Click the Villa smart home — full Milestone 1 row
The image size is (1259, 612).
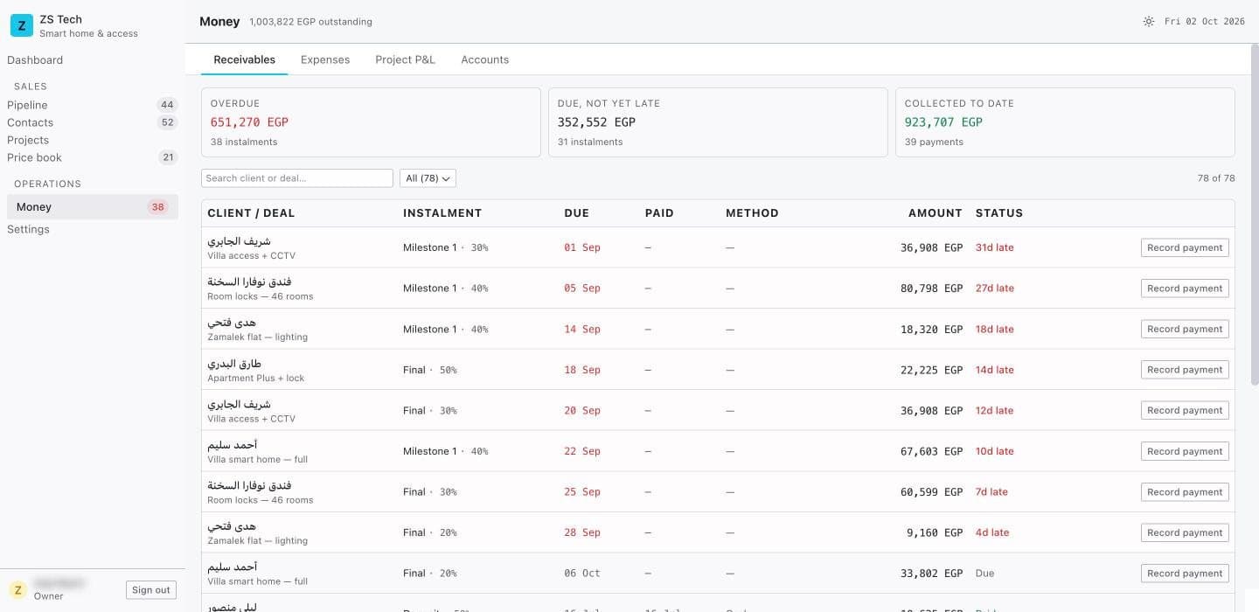pos(718,451)
